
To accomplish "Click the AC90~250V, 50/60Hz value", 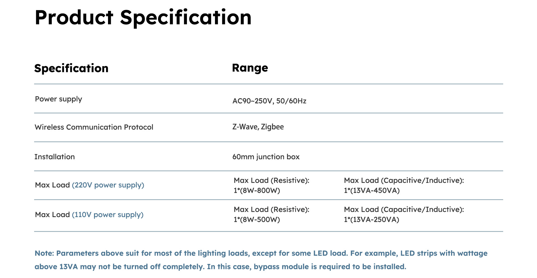I will pyautogui.click(x=269, y=101).
